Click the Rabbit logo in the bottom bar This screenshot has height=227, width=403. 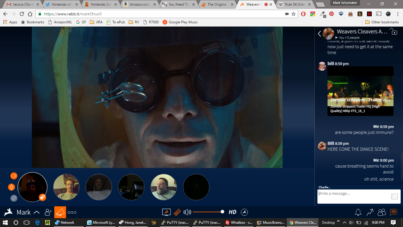(x=8, y=212)
